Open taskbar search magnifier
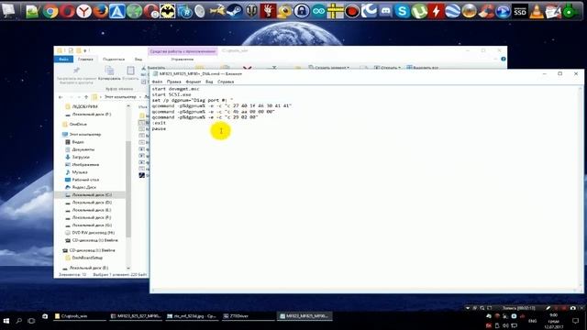The width and height of the screenshot is (587, 330). point(18,321)
